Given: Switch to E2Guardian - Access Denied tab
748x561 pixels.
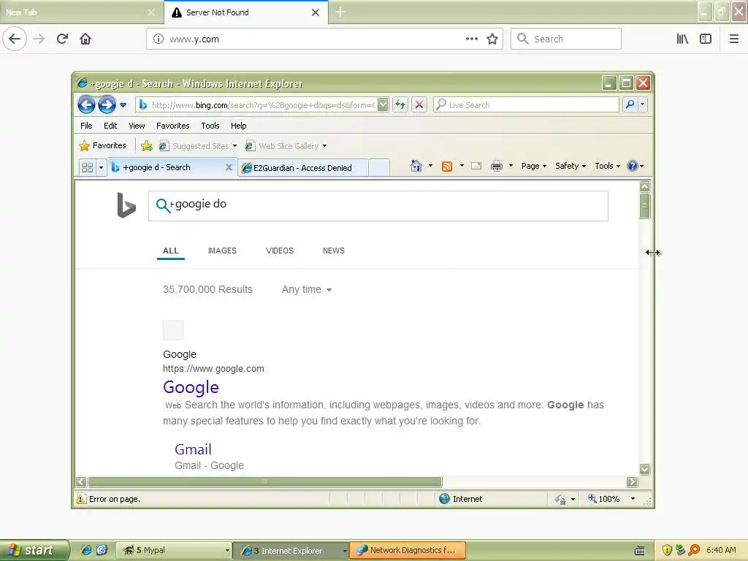Looking at the screenshot, I should point(303,168).
